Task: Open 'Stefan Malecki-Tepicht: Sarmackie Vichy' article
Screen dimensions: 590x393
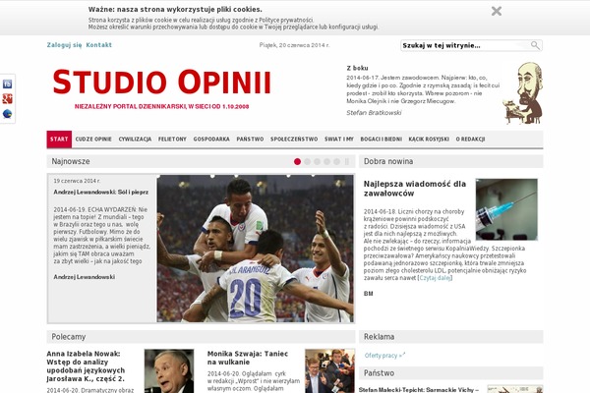Action: tap(419, 390)
